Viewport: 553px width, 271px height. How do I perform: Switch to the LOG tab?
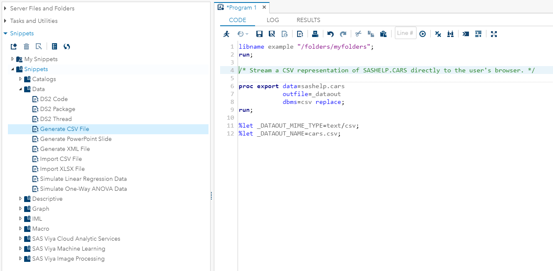tap(273, 20)
